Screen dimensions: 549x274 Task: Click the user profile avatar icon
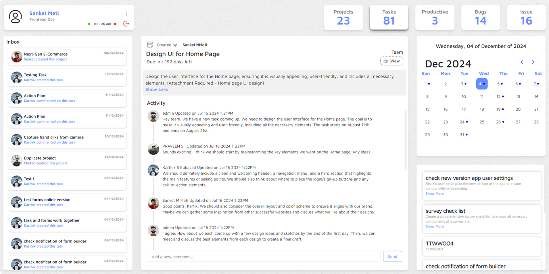pos(15,17)
